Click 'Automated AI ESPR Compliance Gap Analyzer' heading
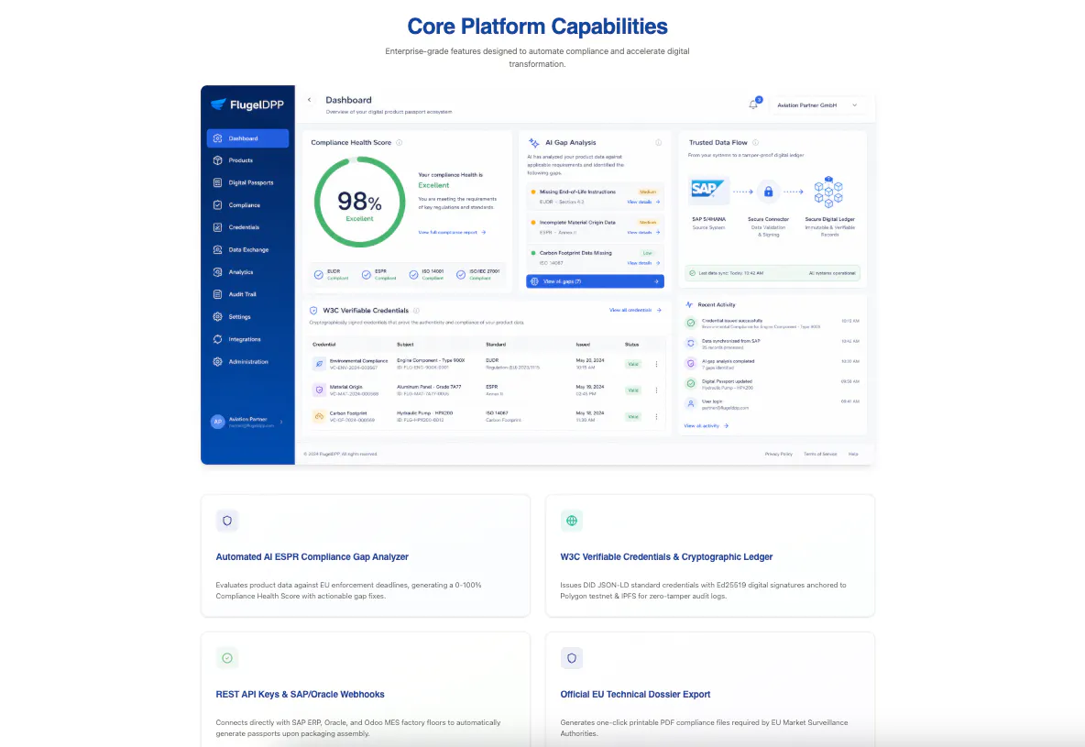 312,556
